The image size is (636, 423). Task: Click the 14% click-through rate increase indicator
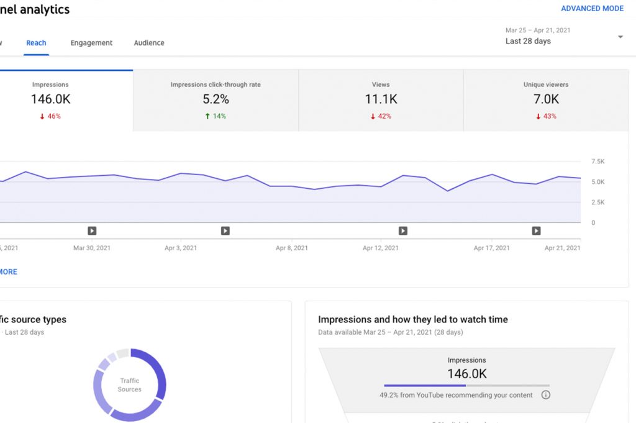tap(216, 116)
